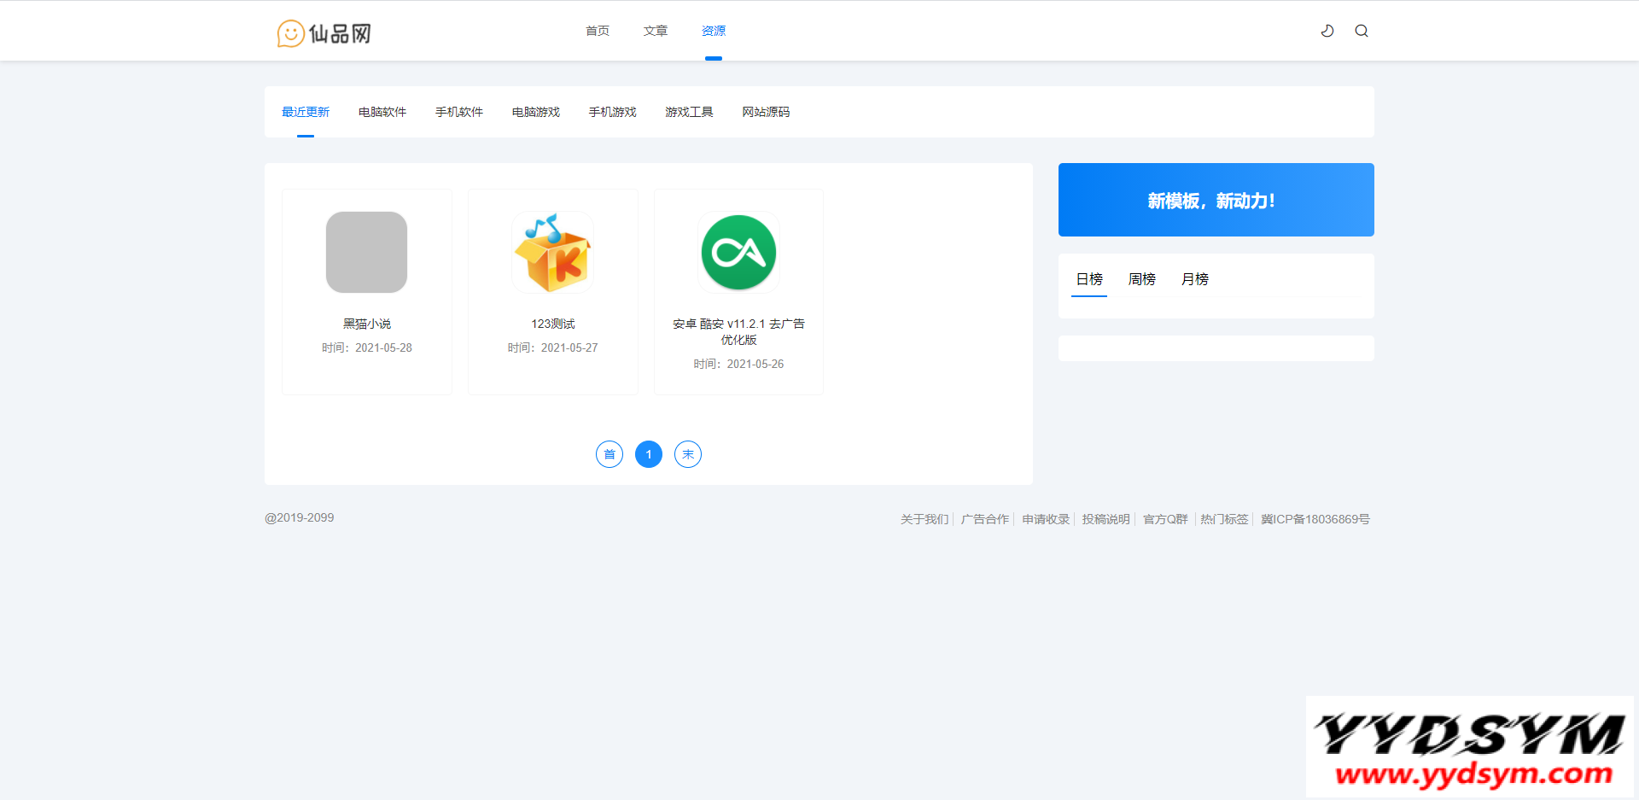Screen dimensions: 1639x800
Task: Jump to last page pagination button
Action: pos(688,454)
